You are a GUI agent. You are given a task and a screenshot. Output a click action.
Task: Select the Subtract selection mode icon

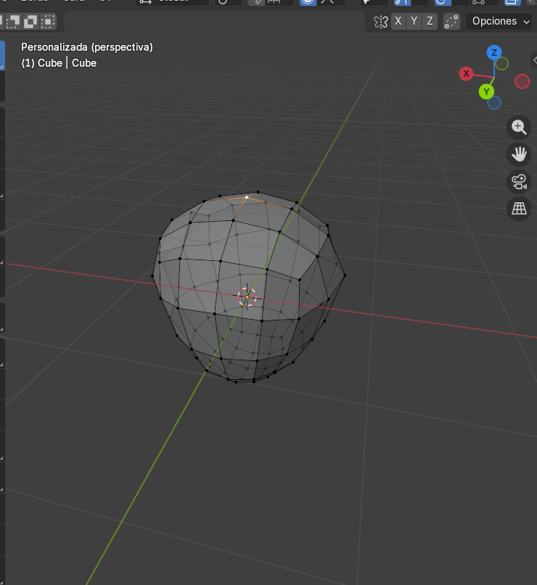14,21
